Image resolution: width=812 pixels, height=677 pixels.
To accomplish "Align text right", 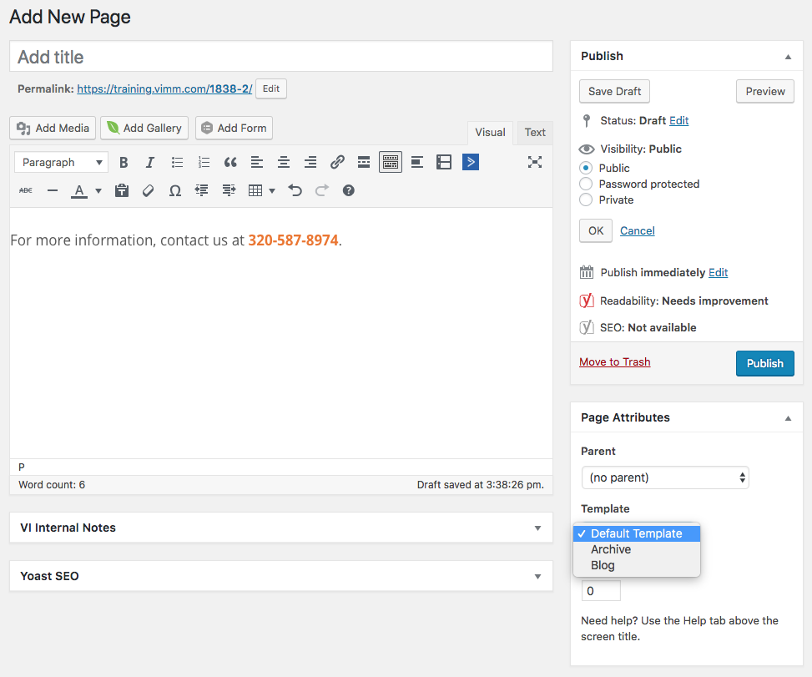I will click(x=310, y=163).
